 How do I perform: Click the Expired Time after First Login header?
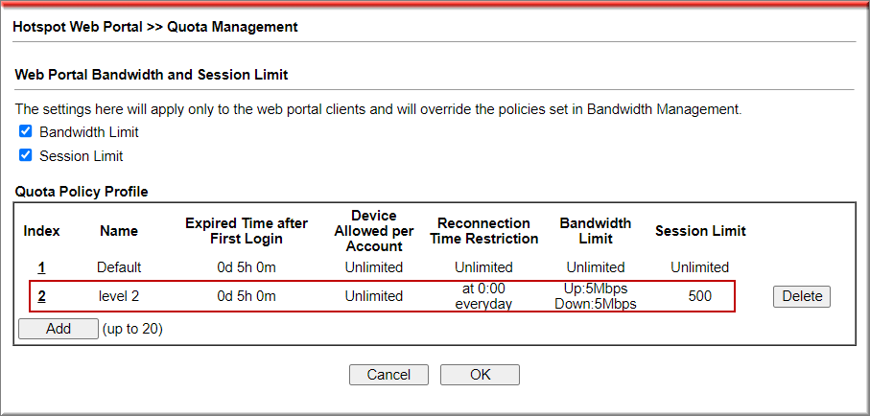point(247,231)
